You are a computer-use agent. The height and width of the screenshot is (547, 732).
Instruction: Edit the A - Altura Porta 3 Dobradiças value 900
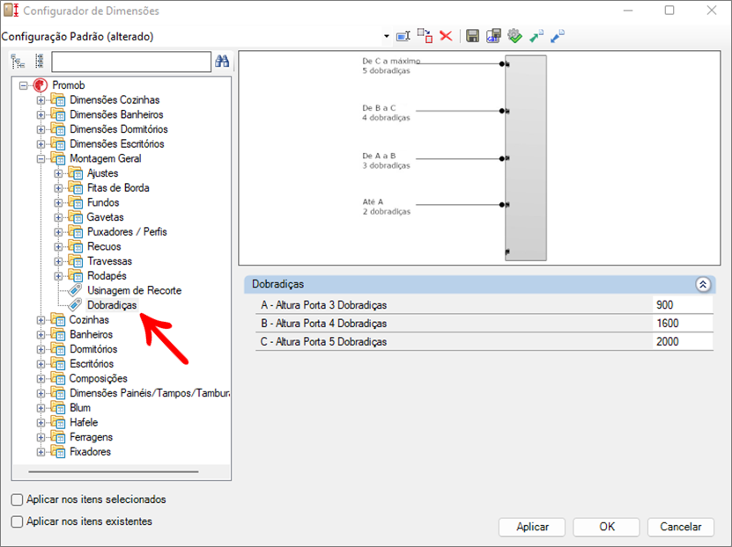[683, 305]
